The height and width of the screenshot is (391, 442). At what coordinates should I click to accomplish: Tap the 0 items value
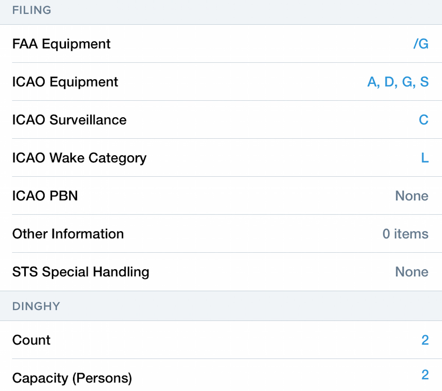pyautogui.click(x=405, y=234)
